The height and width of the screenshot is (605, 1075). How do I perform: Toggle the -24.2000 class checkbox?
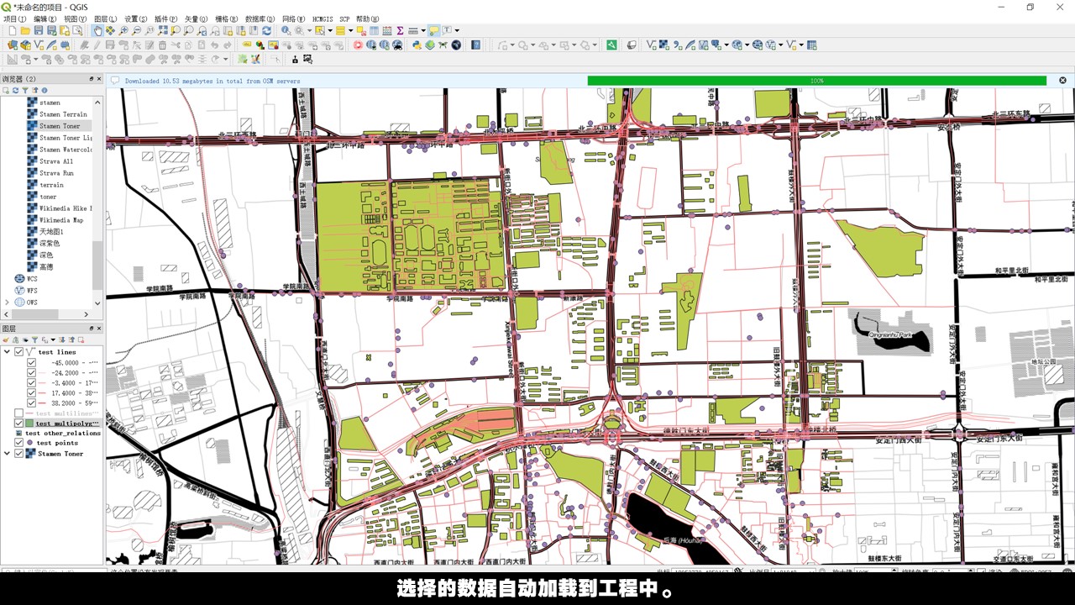point(31,372)
